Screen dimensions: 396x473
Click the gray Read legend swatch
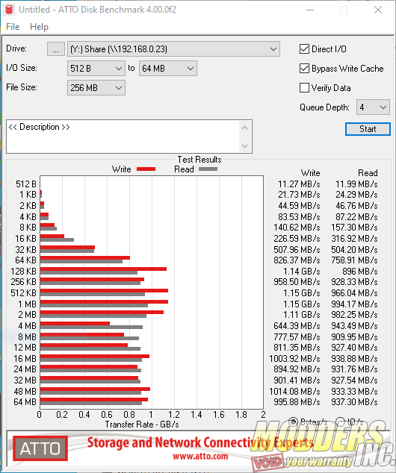[x=208, y=169]
